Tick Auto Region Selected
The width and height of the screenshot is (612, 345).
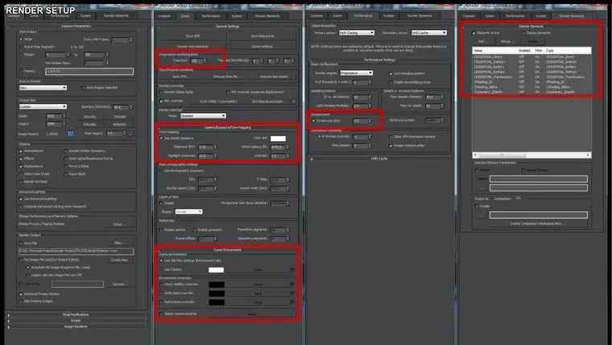pyautogui.click(x=83, y=88)
